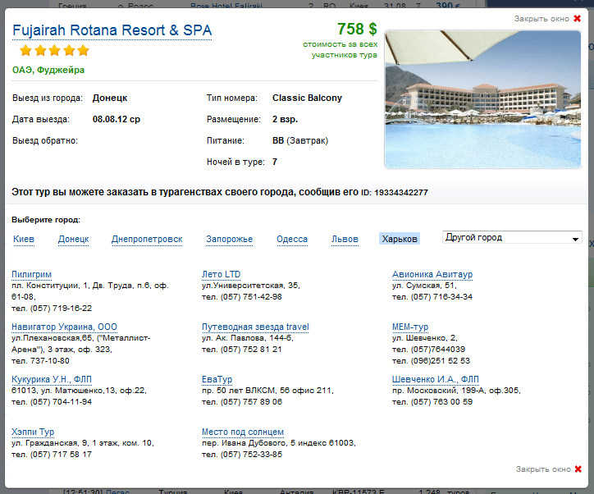Open the Путеводная звезда travel link
This screenshot has height=494, width=594.
[255, 327]
